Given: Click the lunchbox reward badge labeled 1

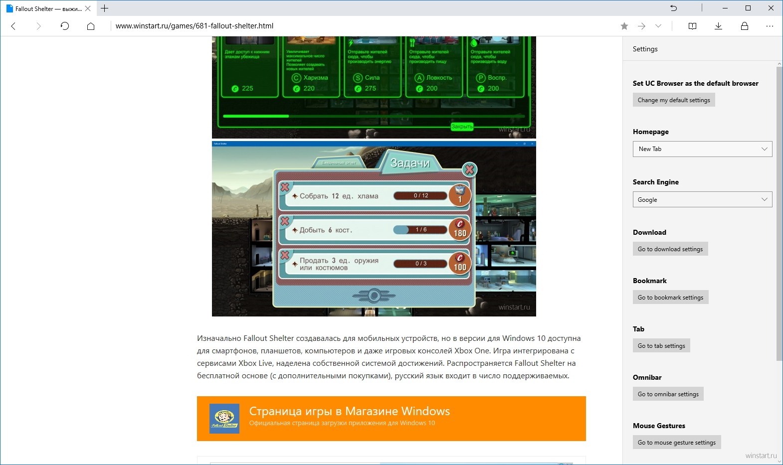Looking at the screenshot, I should (460, 195).
